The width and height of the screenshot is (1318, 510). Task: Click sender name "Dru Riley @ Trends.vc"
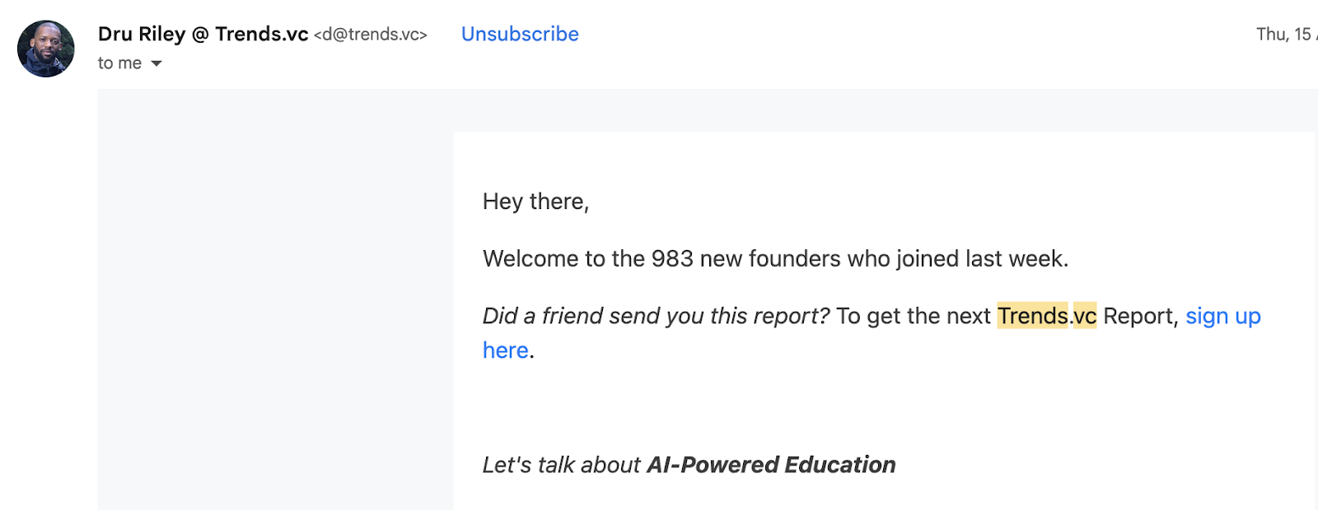click(x=203, y=34)
